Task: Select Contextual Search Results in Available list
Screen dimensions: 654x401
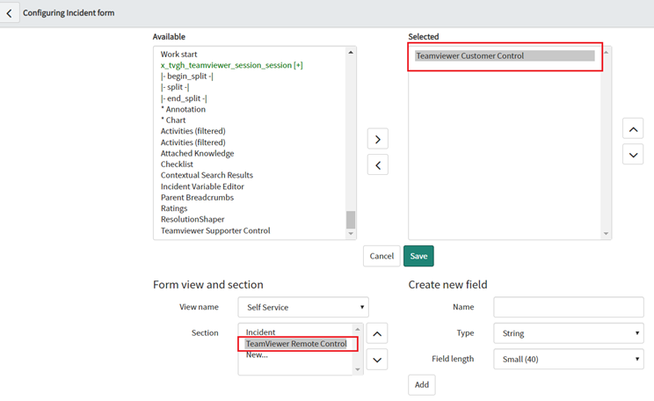Action: click(207, 175)
